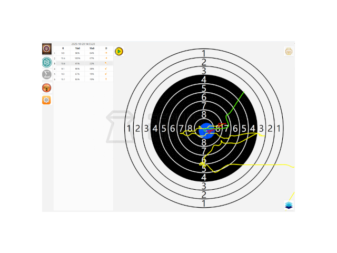Click the right arrow in row 1

tap(106, 53)
